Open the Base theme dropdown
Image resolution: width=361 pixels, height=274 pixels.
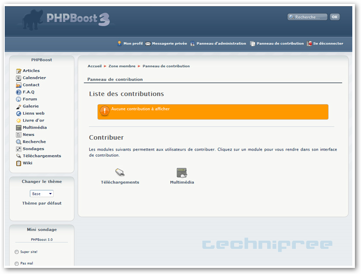tap(42, 193)
